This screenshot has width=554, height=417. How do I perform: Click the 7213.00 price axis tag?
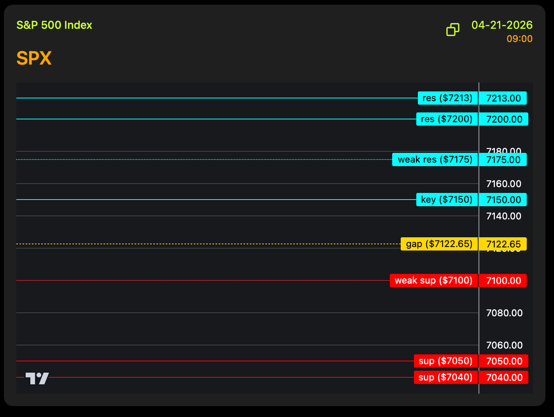click(x=503, y=98)
